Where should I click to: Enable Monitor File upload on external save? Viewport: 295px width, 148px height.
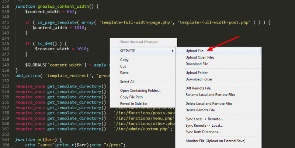point(215,141)
